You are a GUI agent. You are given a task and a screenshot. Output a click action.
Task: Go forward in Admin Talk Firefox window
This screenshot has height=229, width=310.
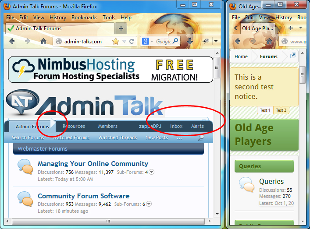click(28, 41)
